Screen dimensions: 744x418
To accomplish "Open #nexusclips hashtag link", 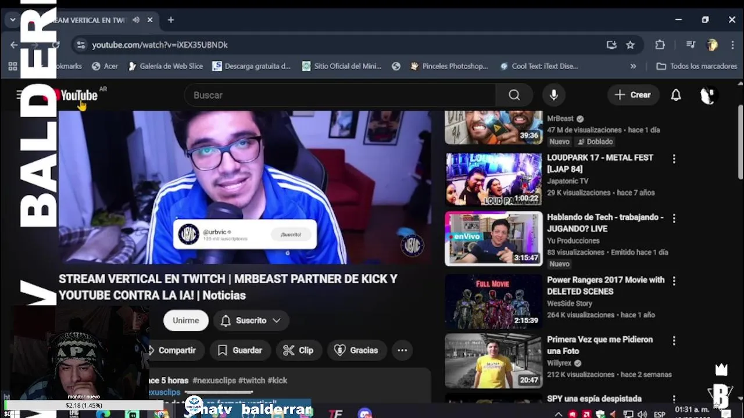I will [x=214, y=380].
